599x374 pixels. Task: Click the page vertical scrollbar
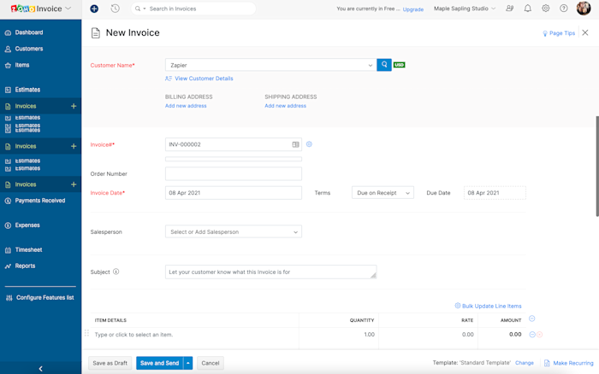pos(597,167)
